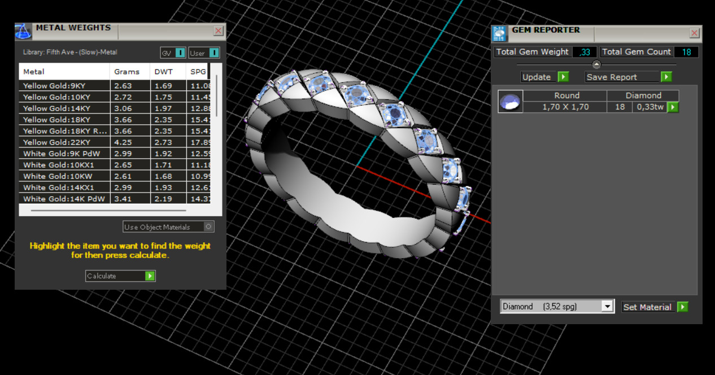Screen dimensions: 715x375
Task: Click the round gem thumbnail icon
Action: (x=510, y=102)
